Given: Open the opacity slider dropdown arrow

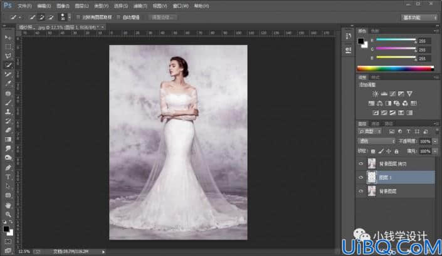Looking at the screenshot, I should [x=435, y=141].
